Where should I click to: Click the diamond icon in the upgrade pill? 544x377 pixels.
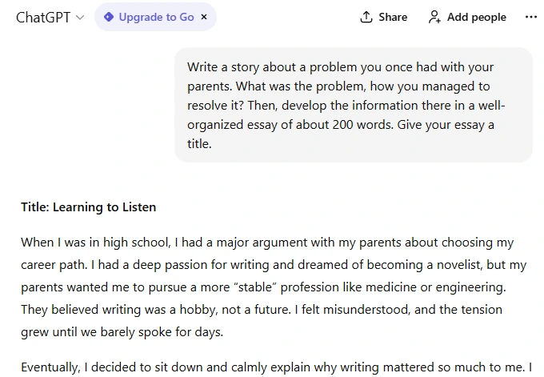pyautogui.click(x=109, y=17)
